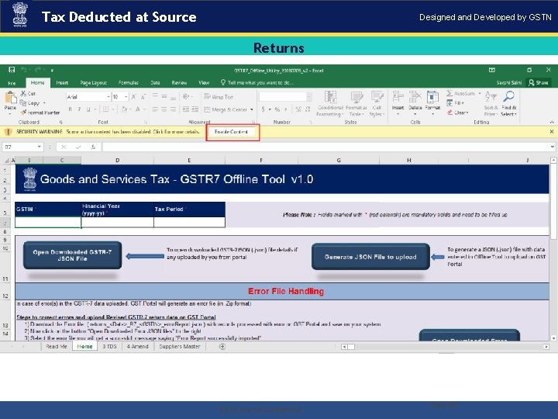Click the GSTIN input cell

(x=48, y=223)
